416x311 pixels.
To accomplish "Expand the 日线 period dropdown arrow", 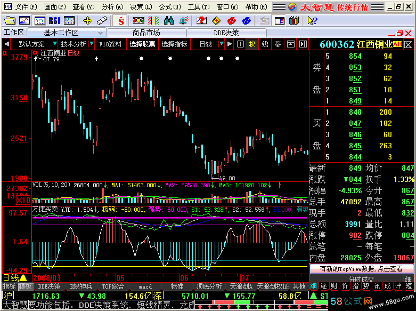I will coord(221,44).
